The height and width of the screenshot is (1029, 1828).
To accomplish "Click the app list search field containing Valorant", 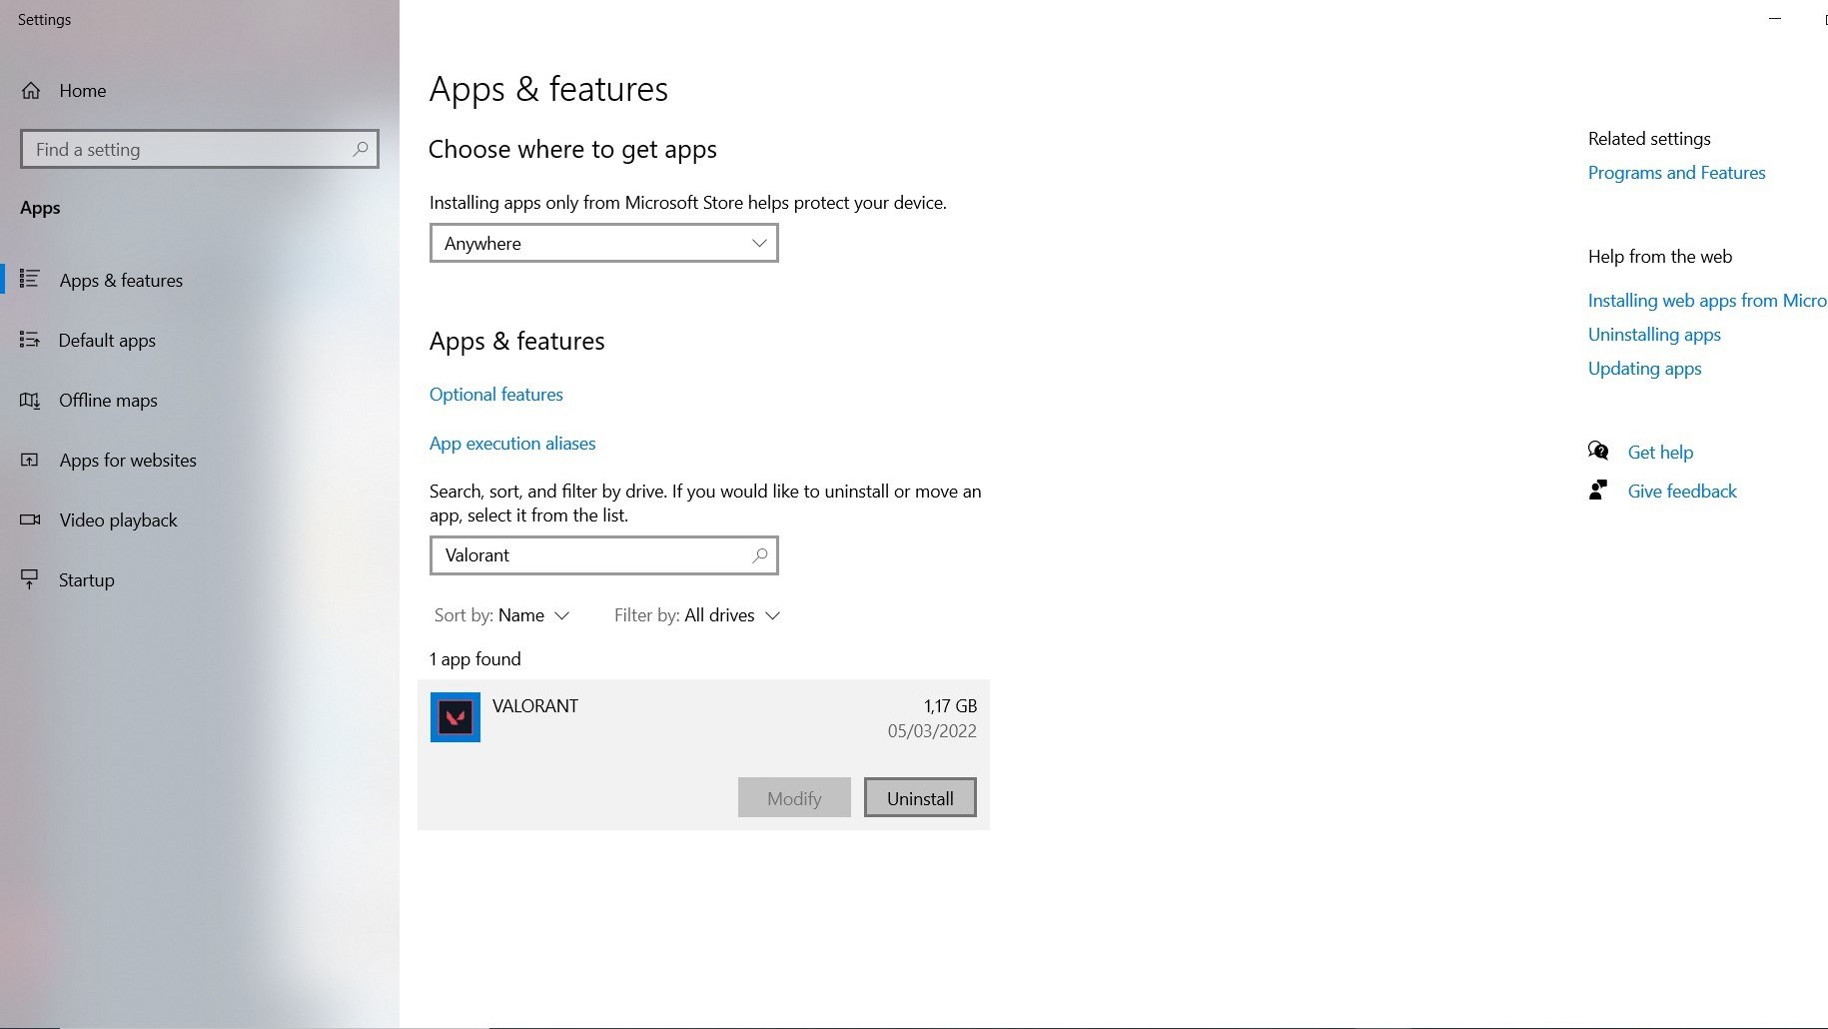I will coord(604,555).
